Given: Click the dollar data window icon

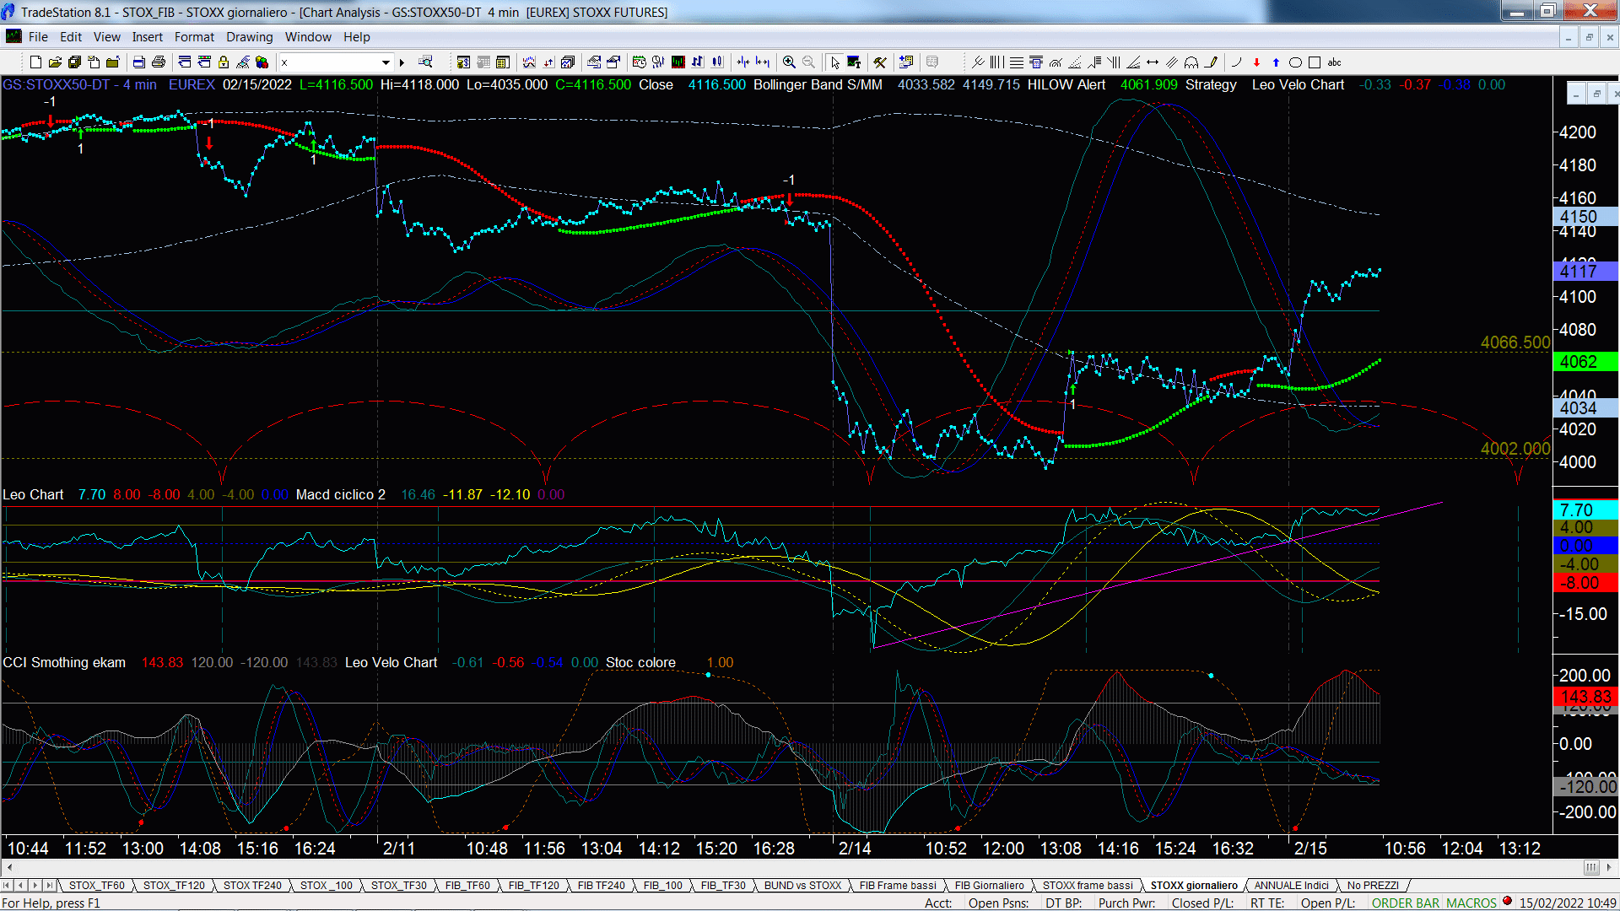Looking at the screenshot, I should (x=463, y=62).
